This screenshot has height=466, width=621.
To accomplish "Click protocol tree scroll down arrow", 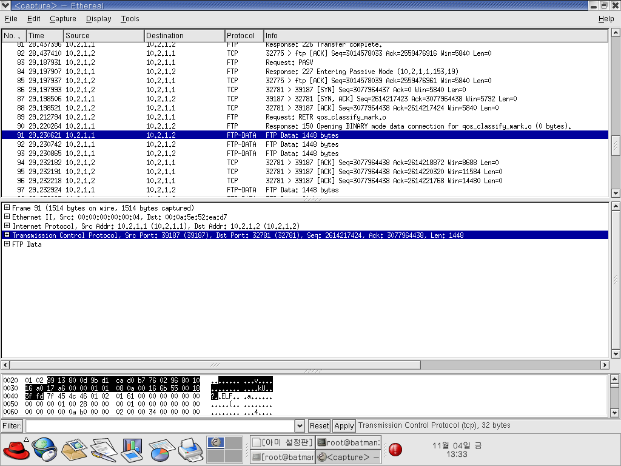I will coord(616,354).
